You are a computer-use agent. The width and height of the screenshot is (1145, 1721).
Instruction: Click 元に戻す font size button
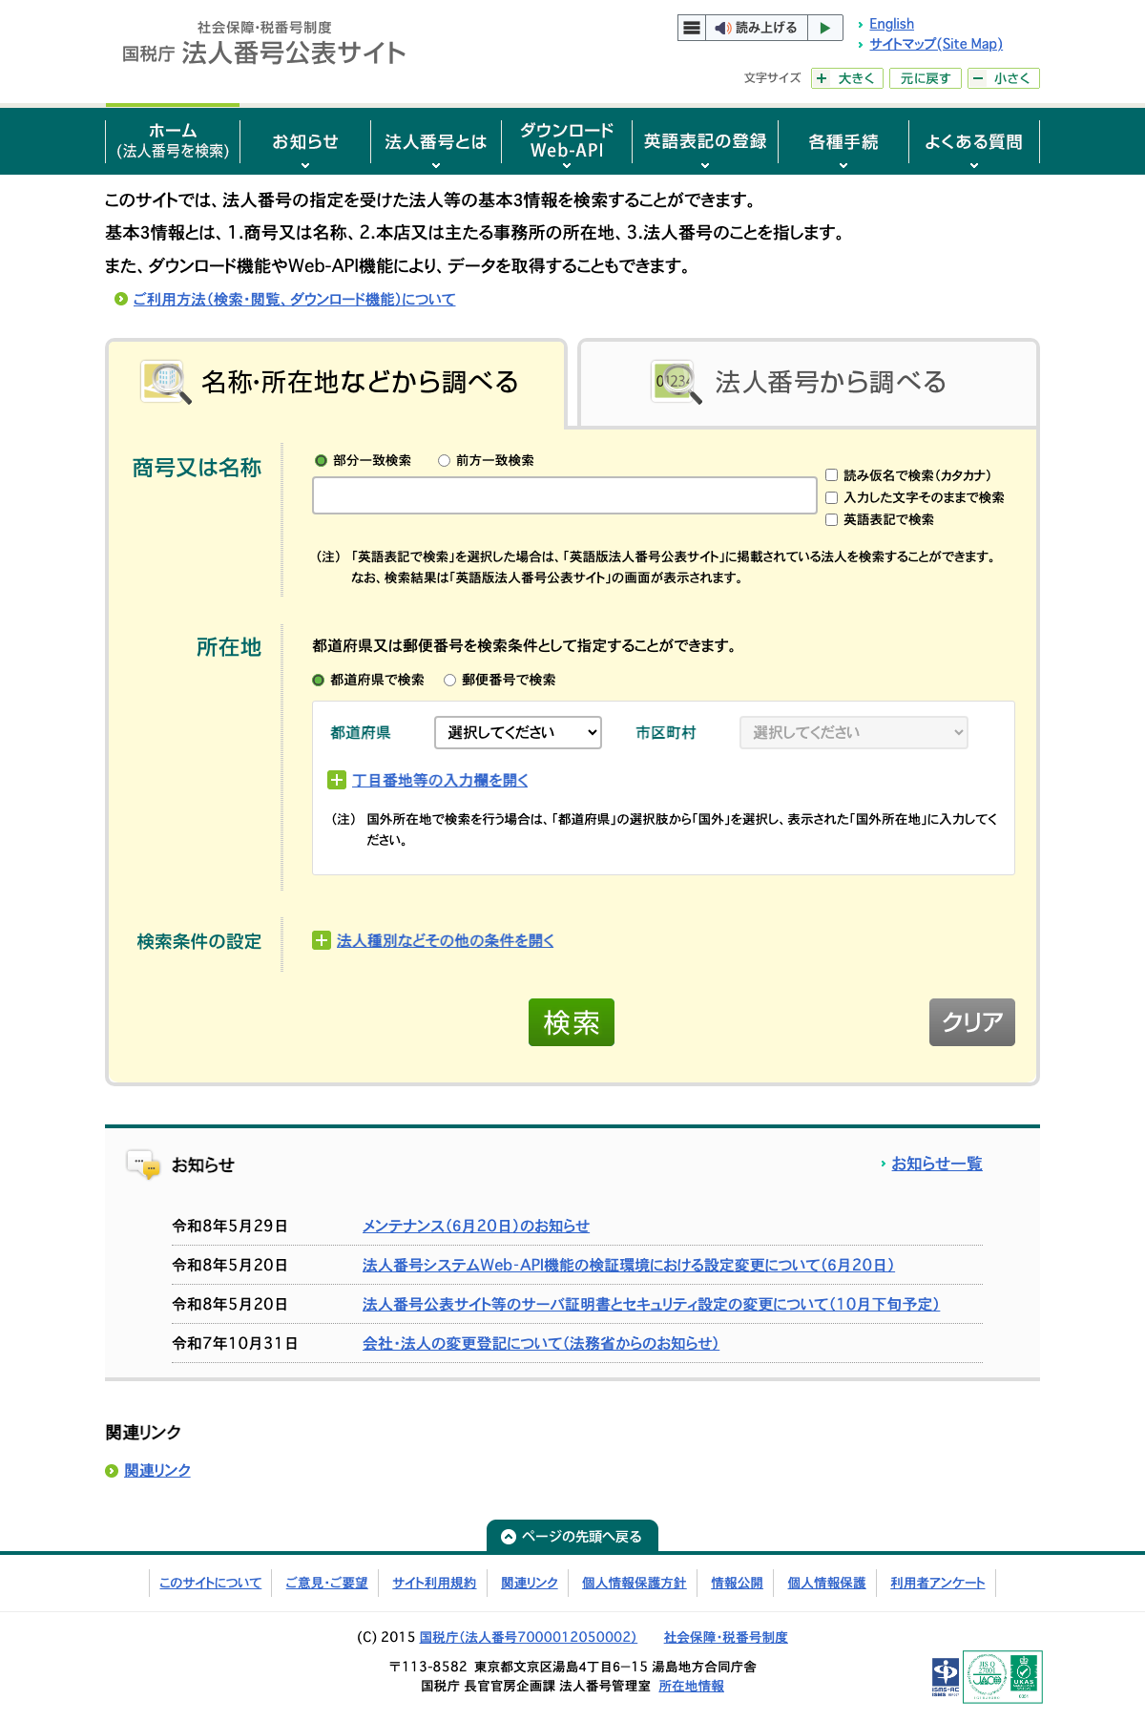pyautogui.click(x=926, y=78)
